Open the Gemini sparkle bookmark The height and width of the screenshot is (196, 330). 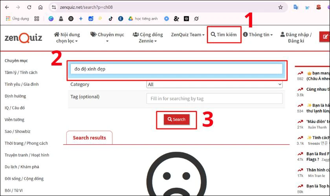(81, 19)
